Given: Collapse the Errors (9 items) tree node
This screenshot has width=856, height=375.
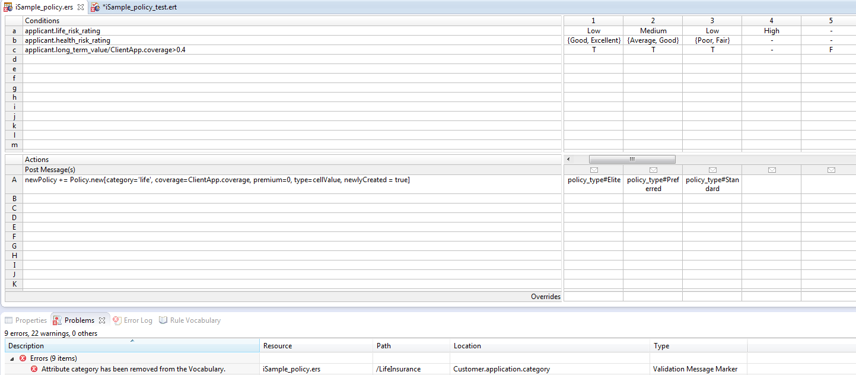Looking at the screenshot, I should (12, 358).
